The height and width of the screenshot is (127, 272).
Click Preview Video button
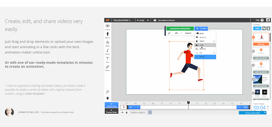112,111
